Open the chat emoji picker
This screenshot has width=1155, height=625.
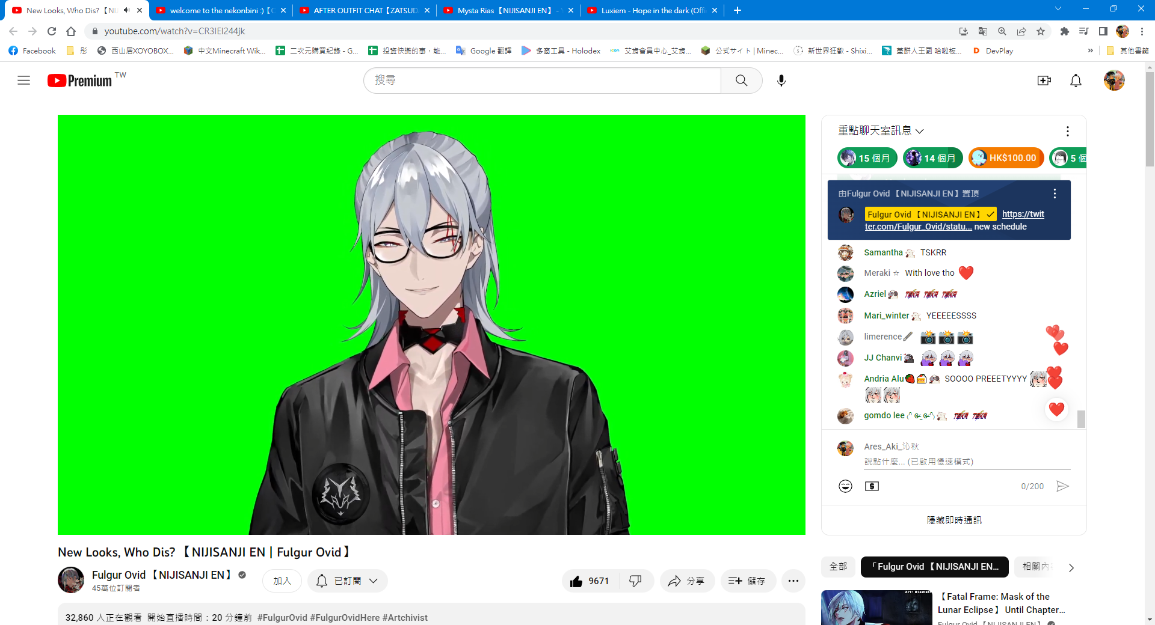(845, 486)
